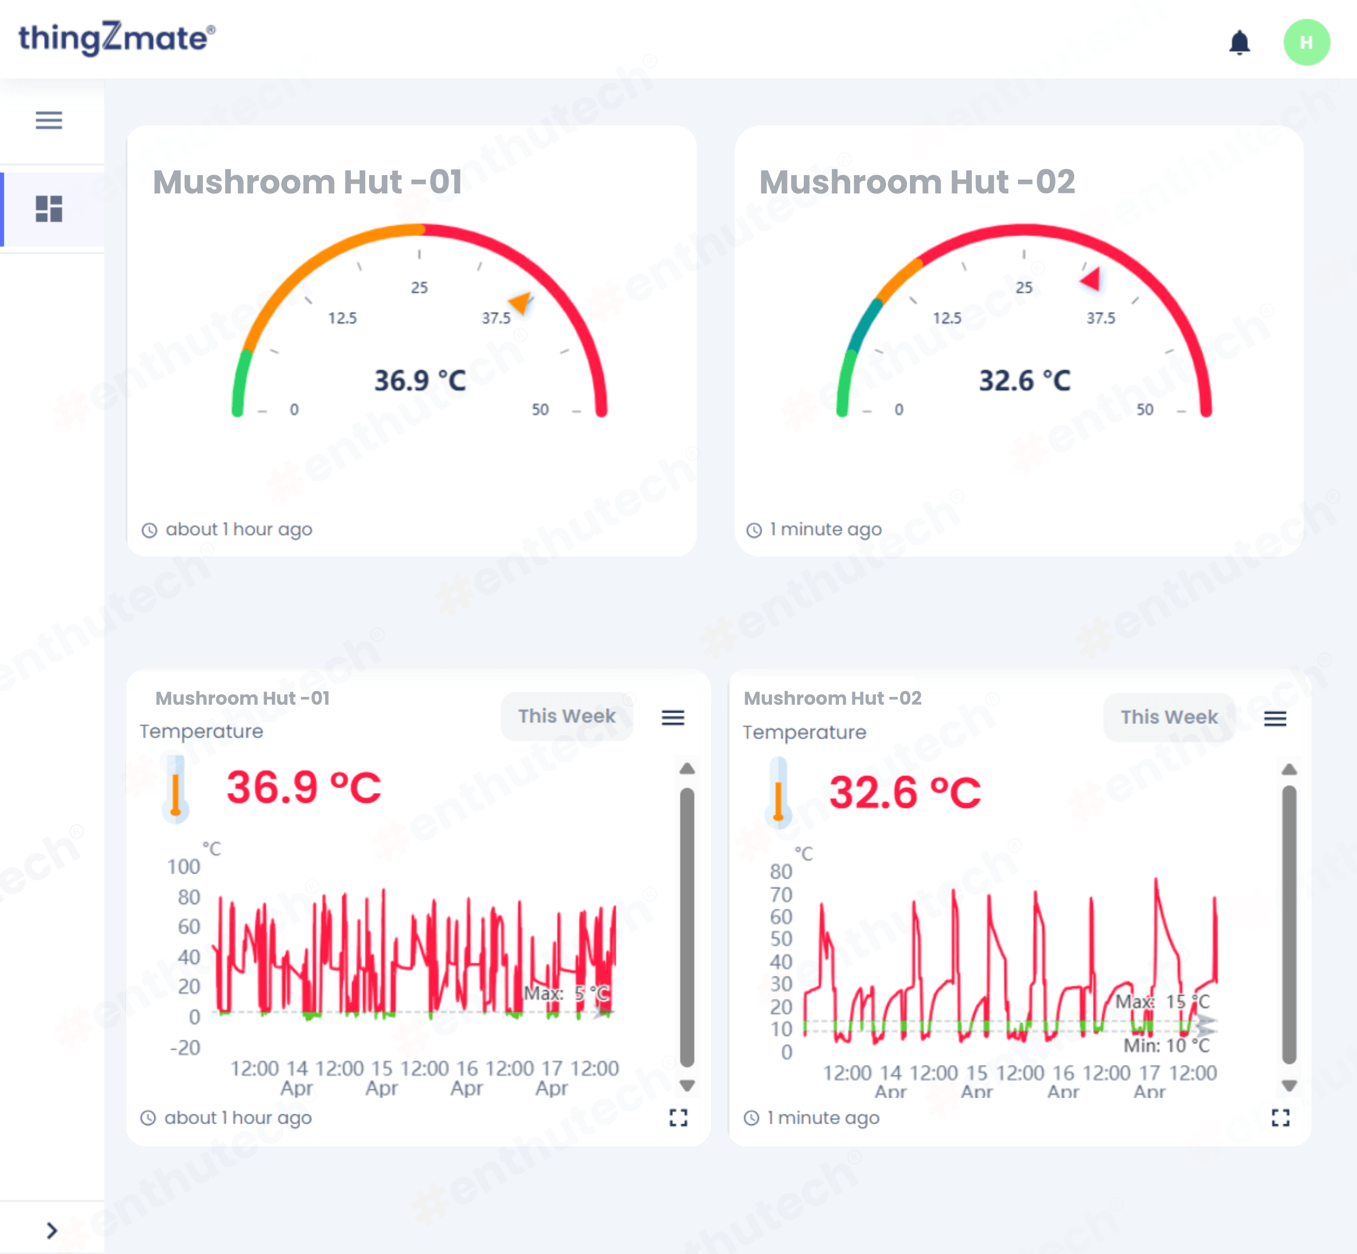
Task: Open Hut-01 chart hamburger menu
Action: 673,717
